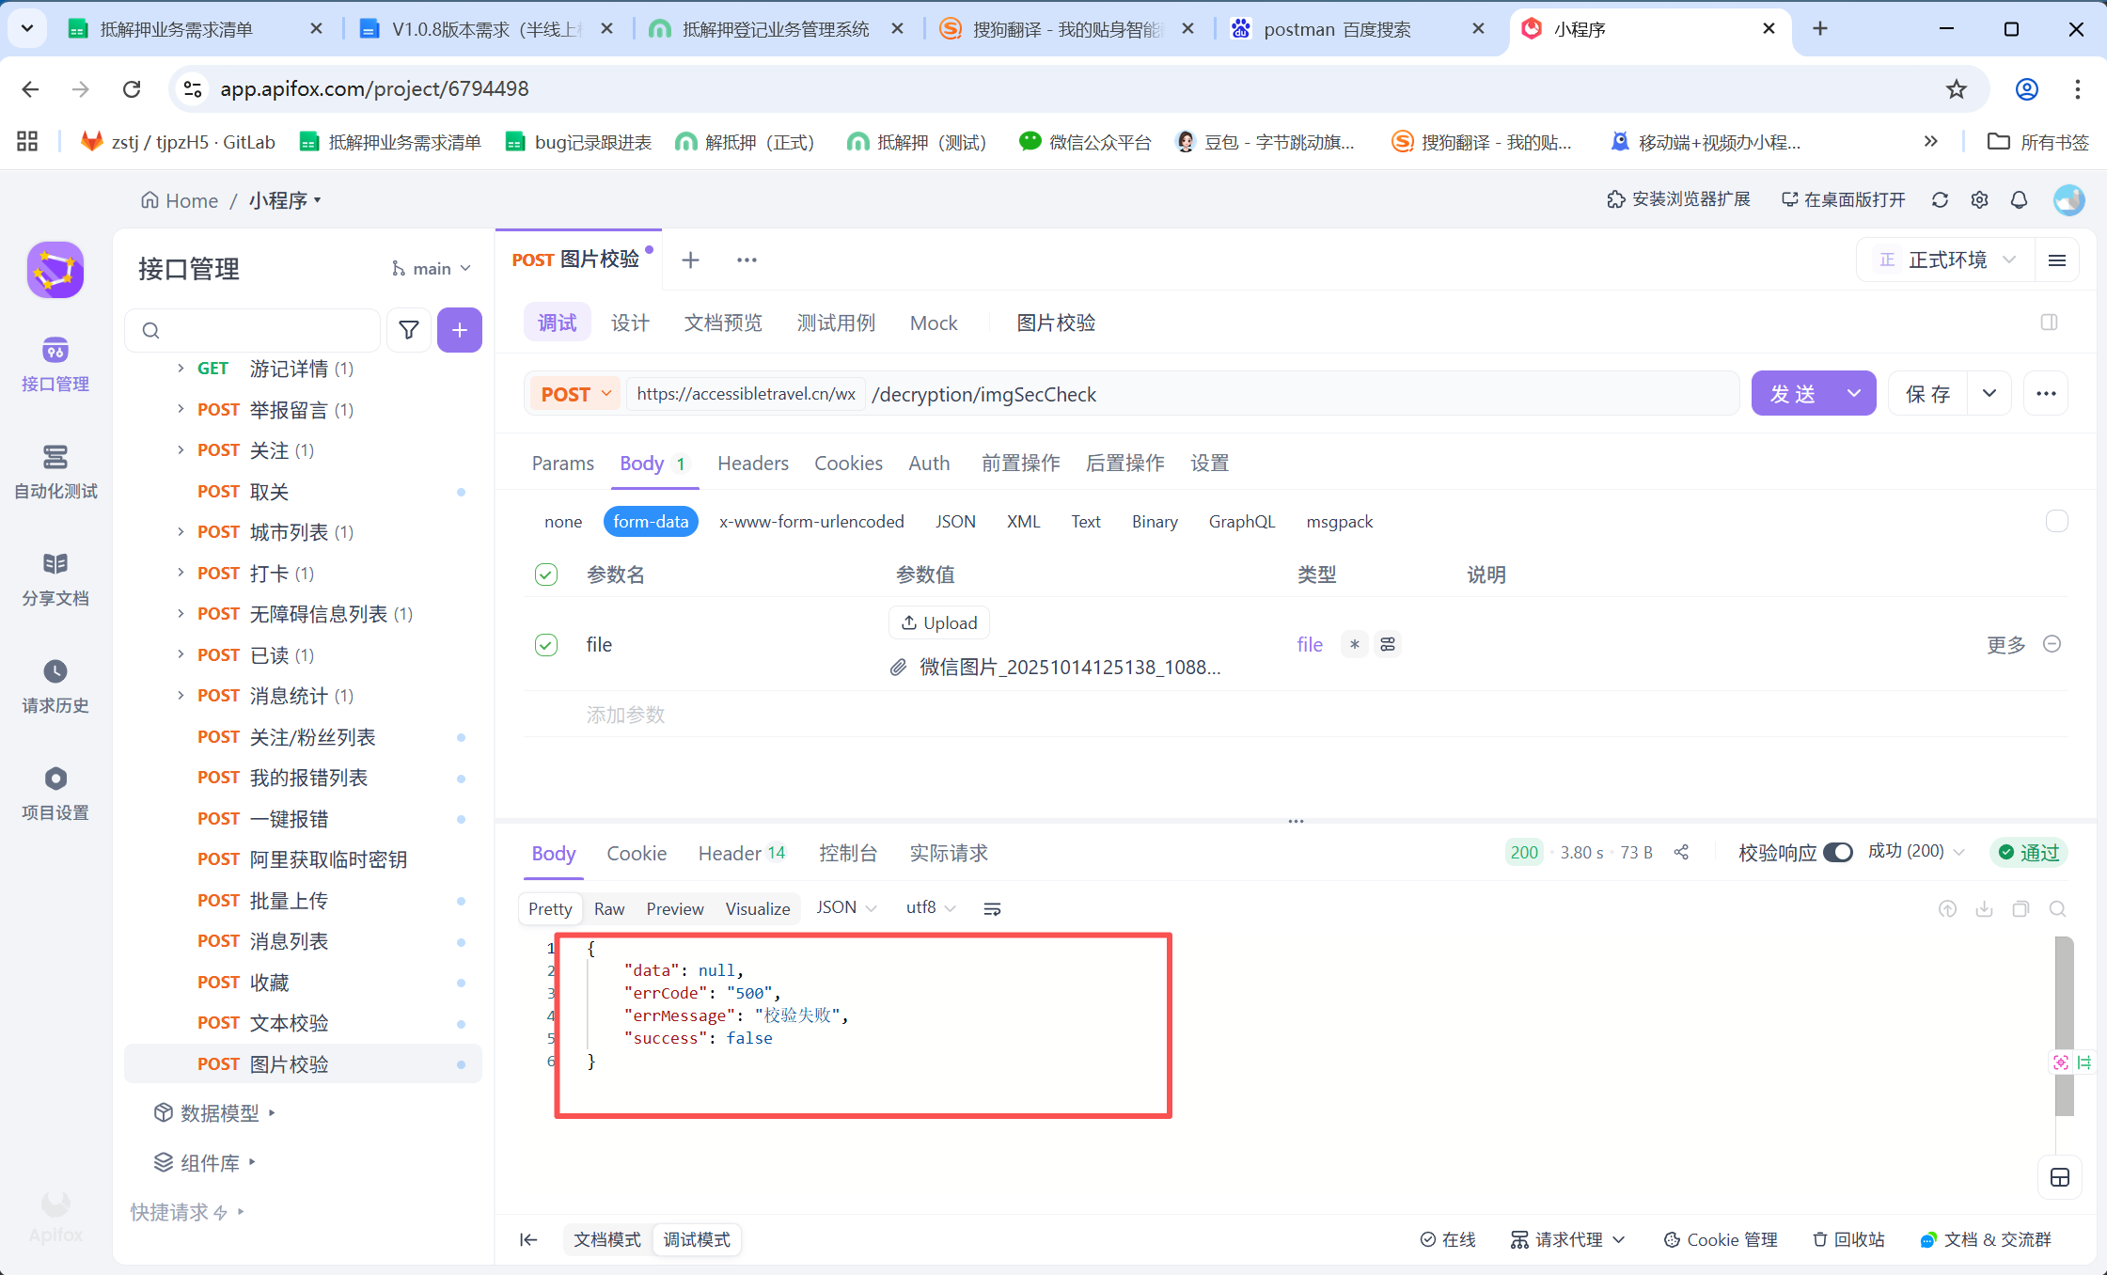Open the POST method dropdown
Image resolution: width=2107 pixels, height=1275 pixels.
pos(576,394)
